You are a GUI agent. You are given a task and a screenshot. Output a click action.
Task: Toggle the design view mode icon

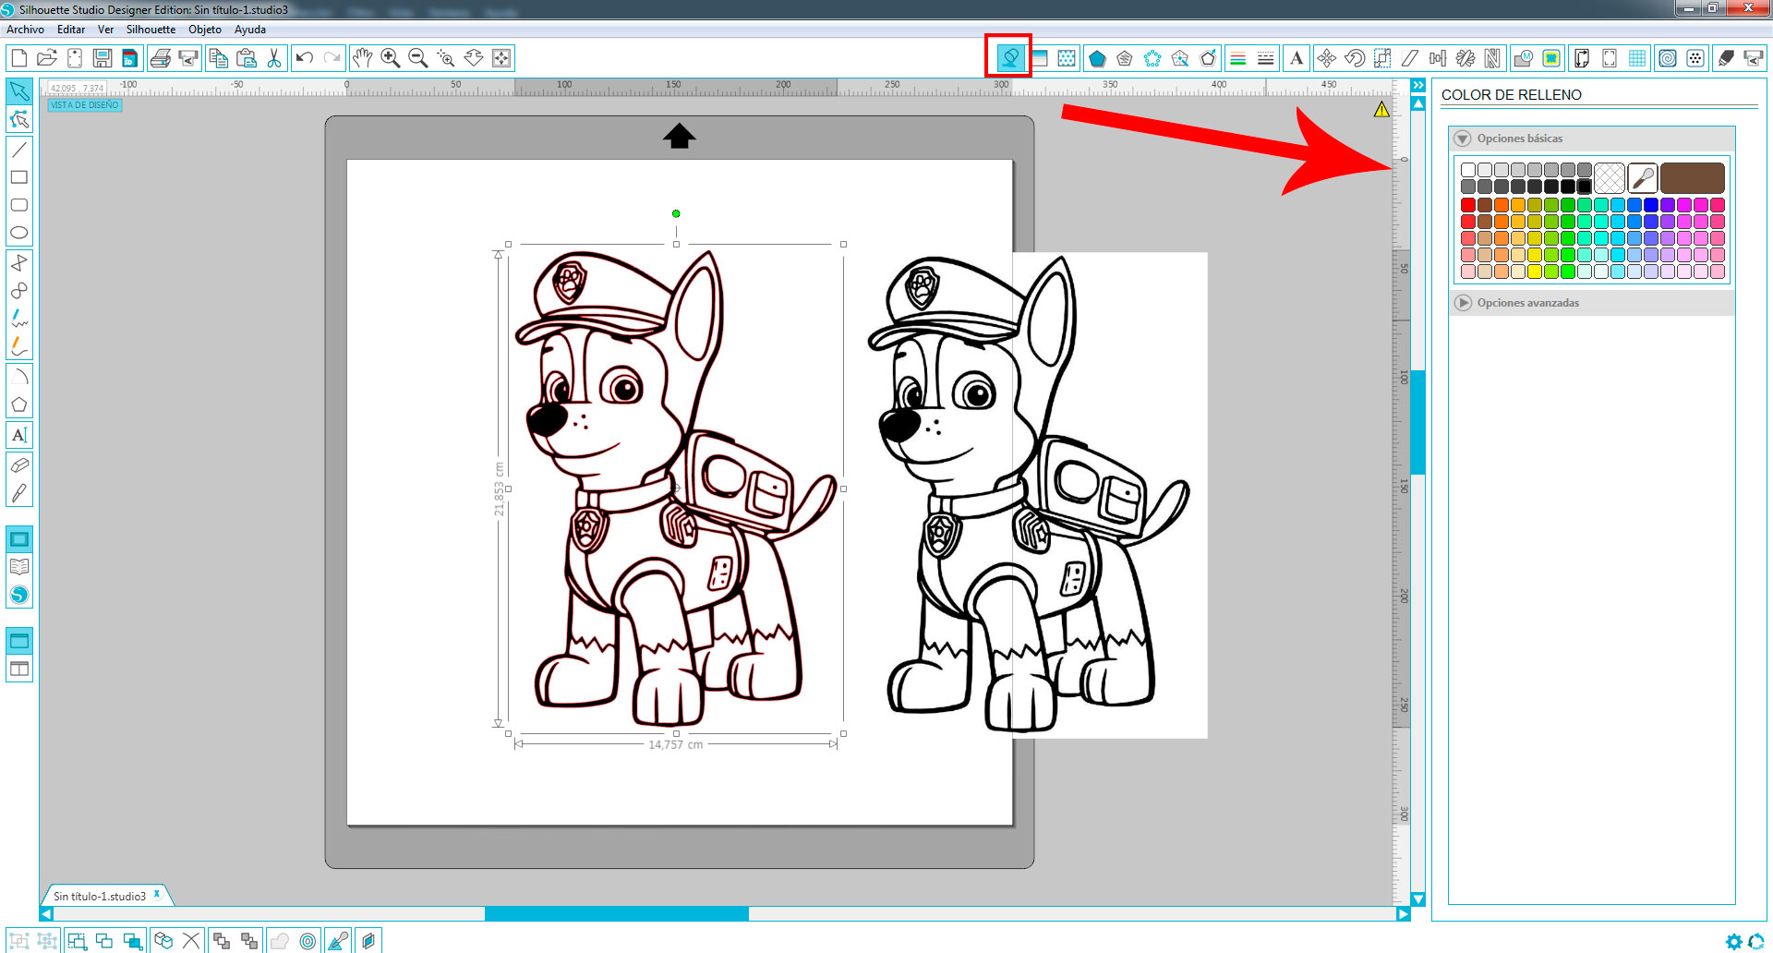tap(19, 539)
